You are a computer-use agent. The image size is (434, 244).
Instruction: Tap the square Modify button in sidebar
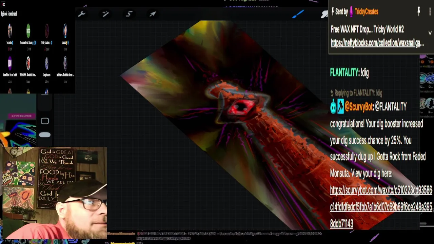pyautogui.click(x=45, y=121)
